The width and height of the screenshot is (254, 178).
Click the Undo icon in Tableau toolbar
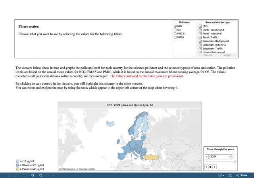click(x=9, y=175)
